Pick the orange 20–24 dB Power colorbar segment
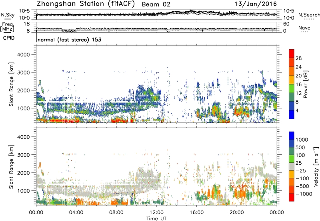The width and height of the screenshot is (320, 221). point(292,71)
